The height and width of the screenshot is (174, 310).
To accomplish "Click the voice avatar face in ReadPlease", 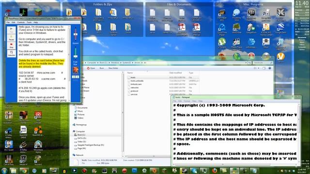I will click(x=76, y=70).
